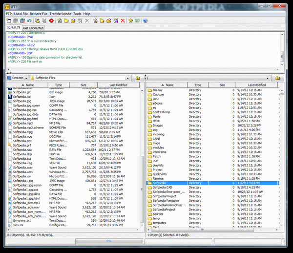
Task: Click the disconnect icon with red X
Action: click(x=23, y=21)
